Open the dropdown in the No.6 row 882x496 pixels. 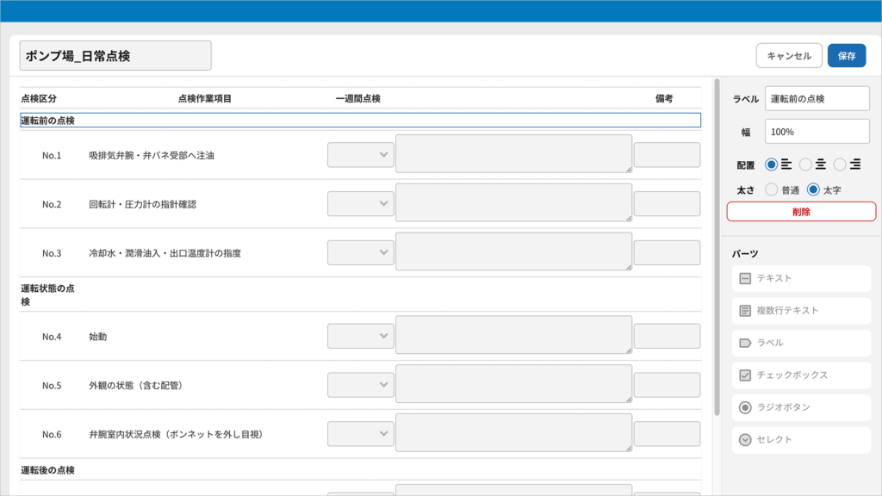pyautogui.click(x=361, y=434)
